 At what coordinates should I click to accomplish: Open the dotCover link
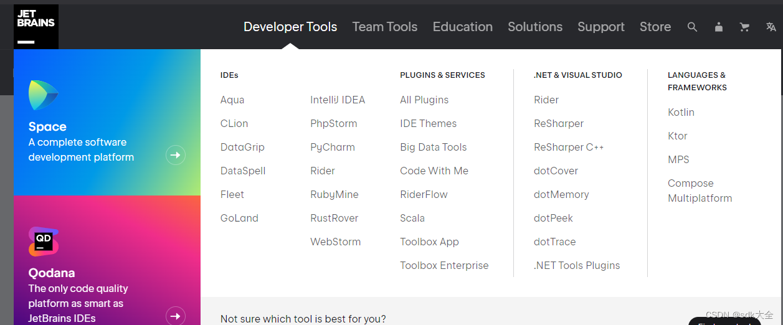(556, 171)
